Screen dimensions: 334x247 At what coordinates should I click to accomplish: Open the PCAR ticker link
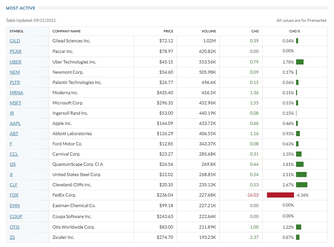(x=15, y=52)
